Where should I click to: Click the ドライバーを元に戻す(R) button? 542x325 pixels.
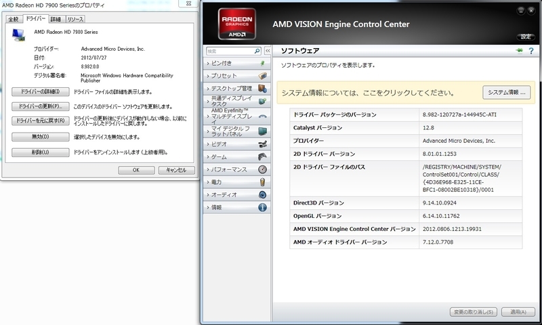tap(41, 121)
